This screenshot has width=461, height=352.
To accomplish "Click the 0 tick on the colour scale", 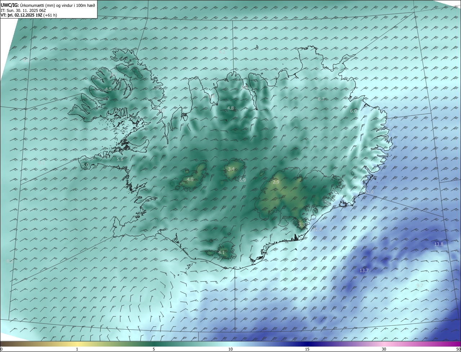I will coord(1,349).
